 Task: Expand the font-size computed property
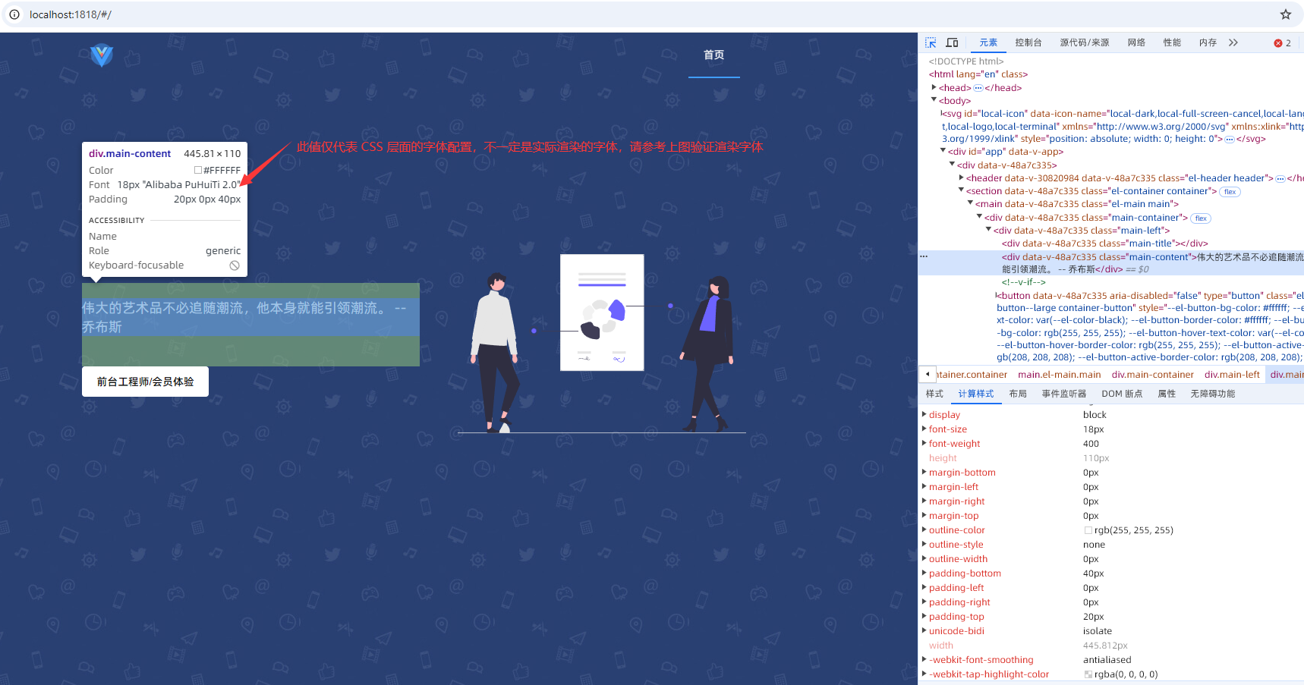924,429
